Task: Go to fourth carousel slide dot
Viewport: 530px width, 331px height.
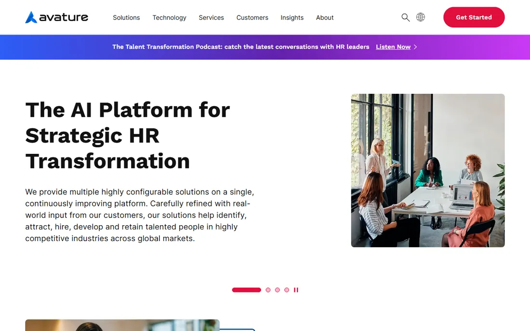Action: click(x=287, y=290)
